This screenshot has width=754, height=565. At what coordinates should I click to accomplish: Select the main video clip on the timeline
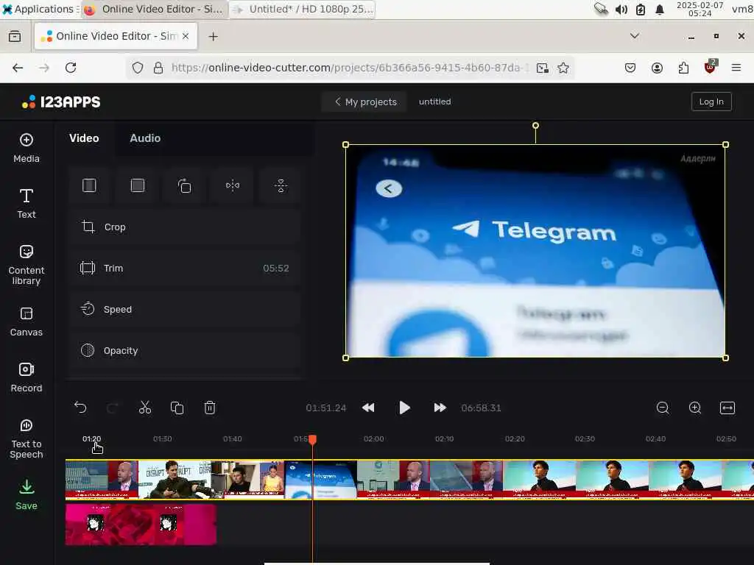409,480
